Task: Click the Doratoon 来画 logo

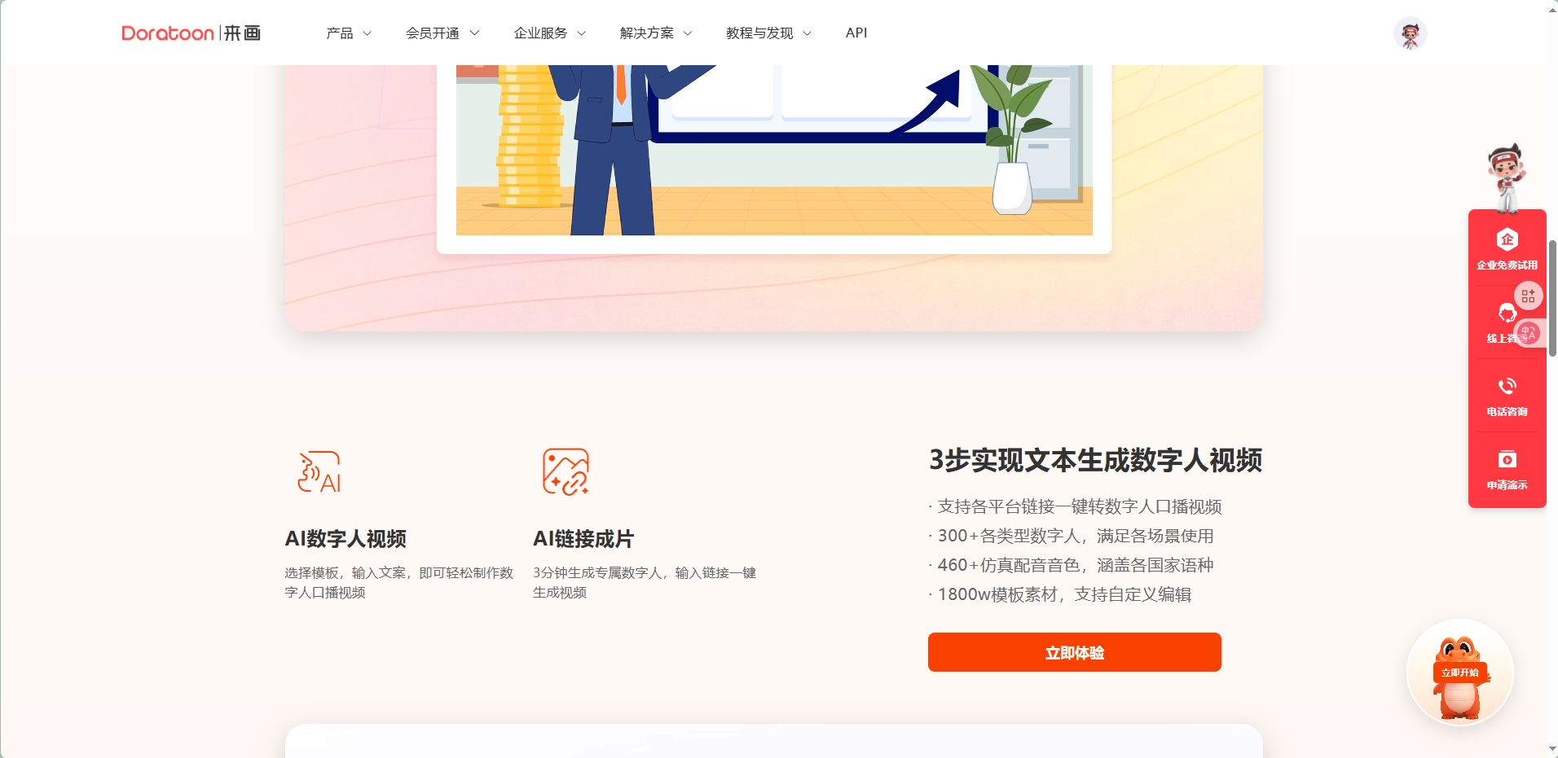Action: (x=191, y=33)
